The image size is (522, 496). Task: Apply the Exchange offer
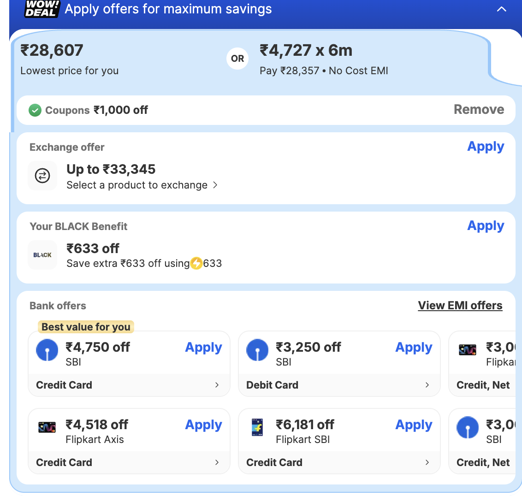click(486, 147)
